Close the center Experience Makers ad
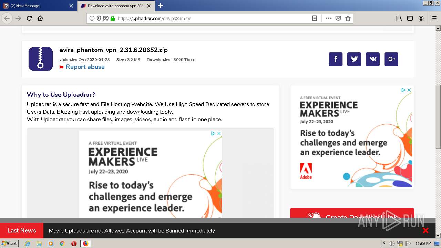Screen dimensions: 441x248 tap(219, 134)
